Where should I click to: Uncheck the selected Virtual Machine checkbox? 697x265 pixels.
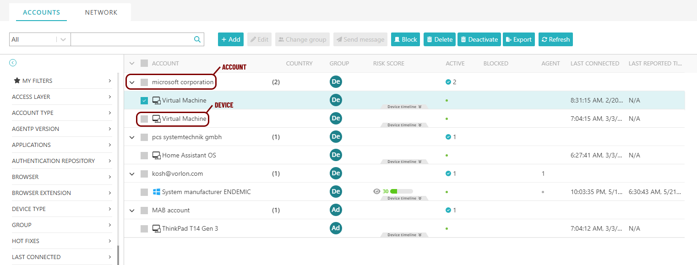[x=144, y=100]
